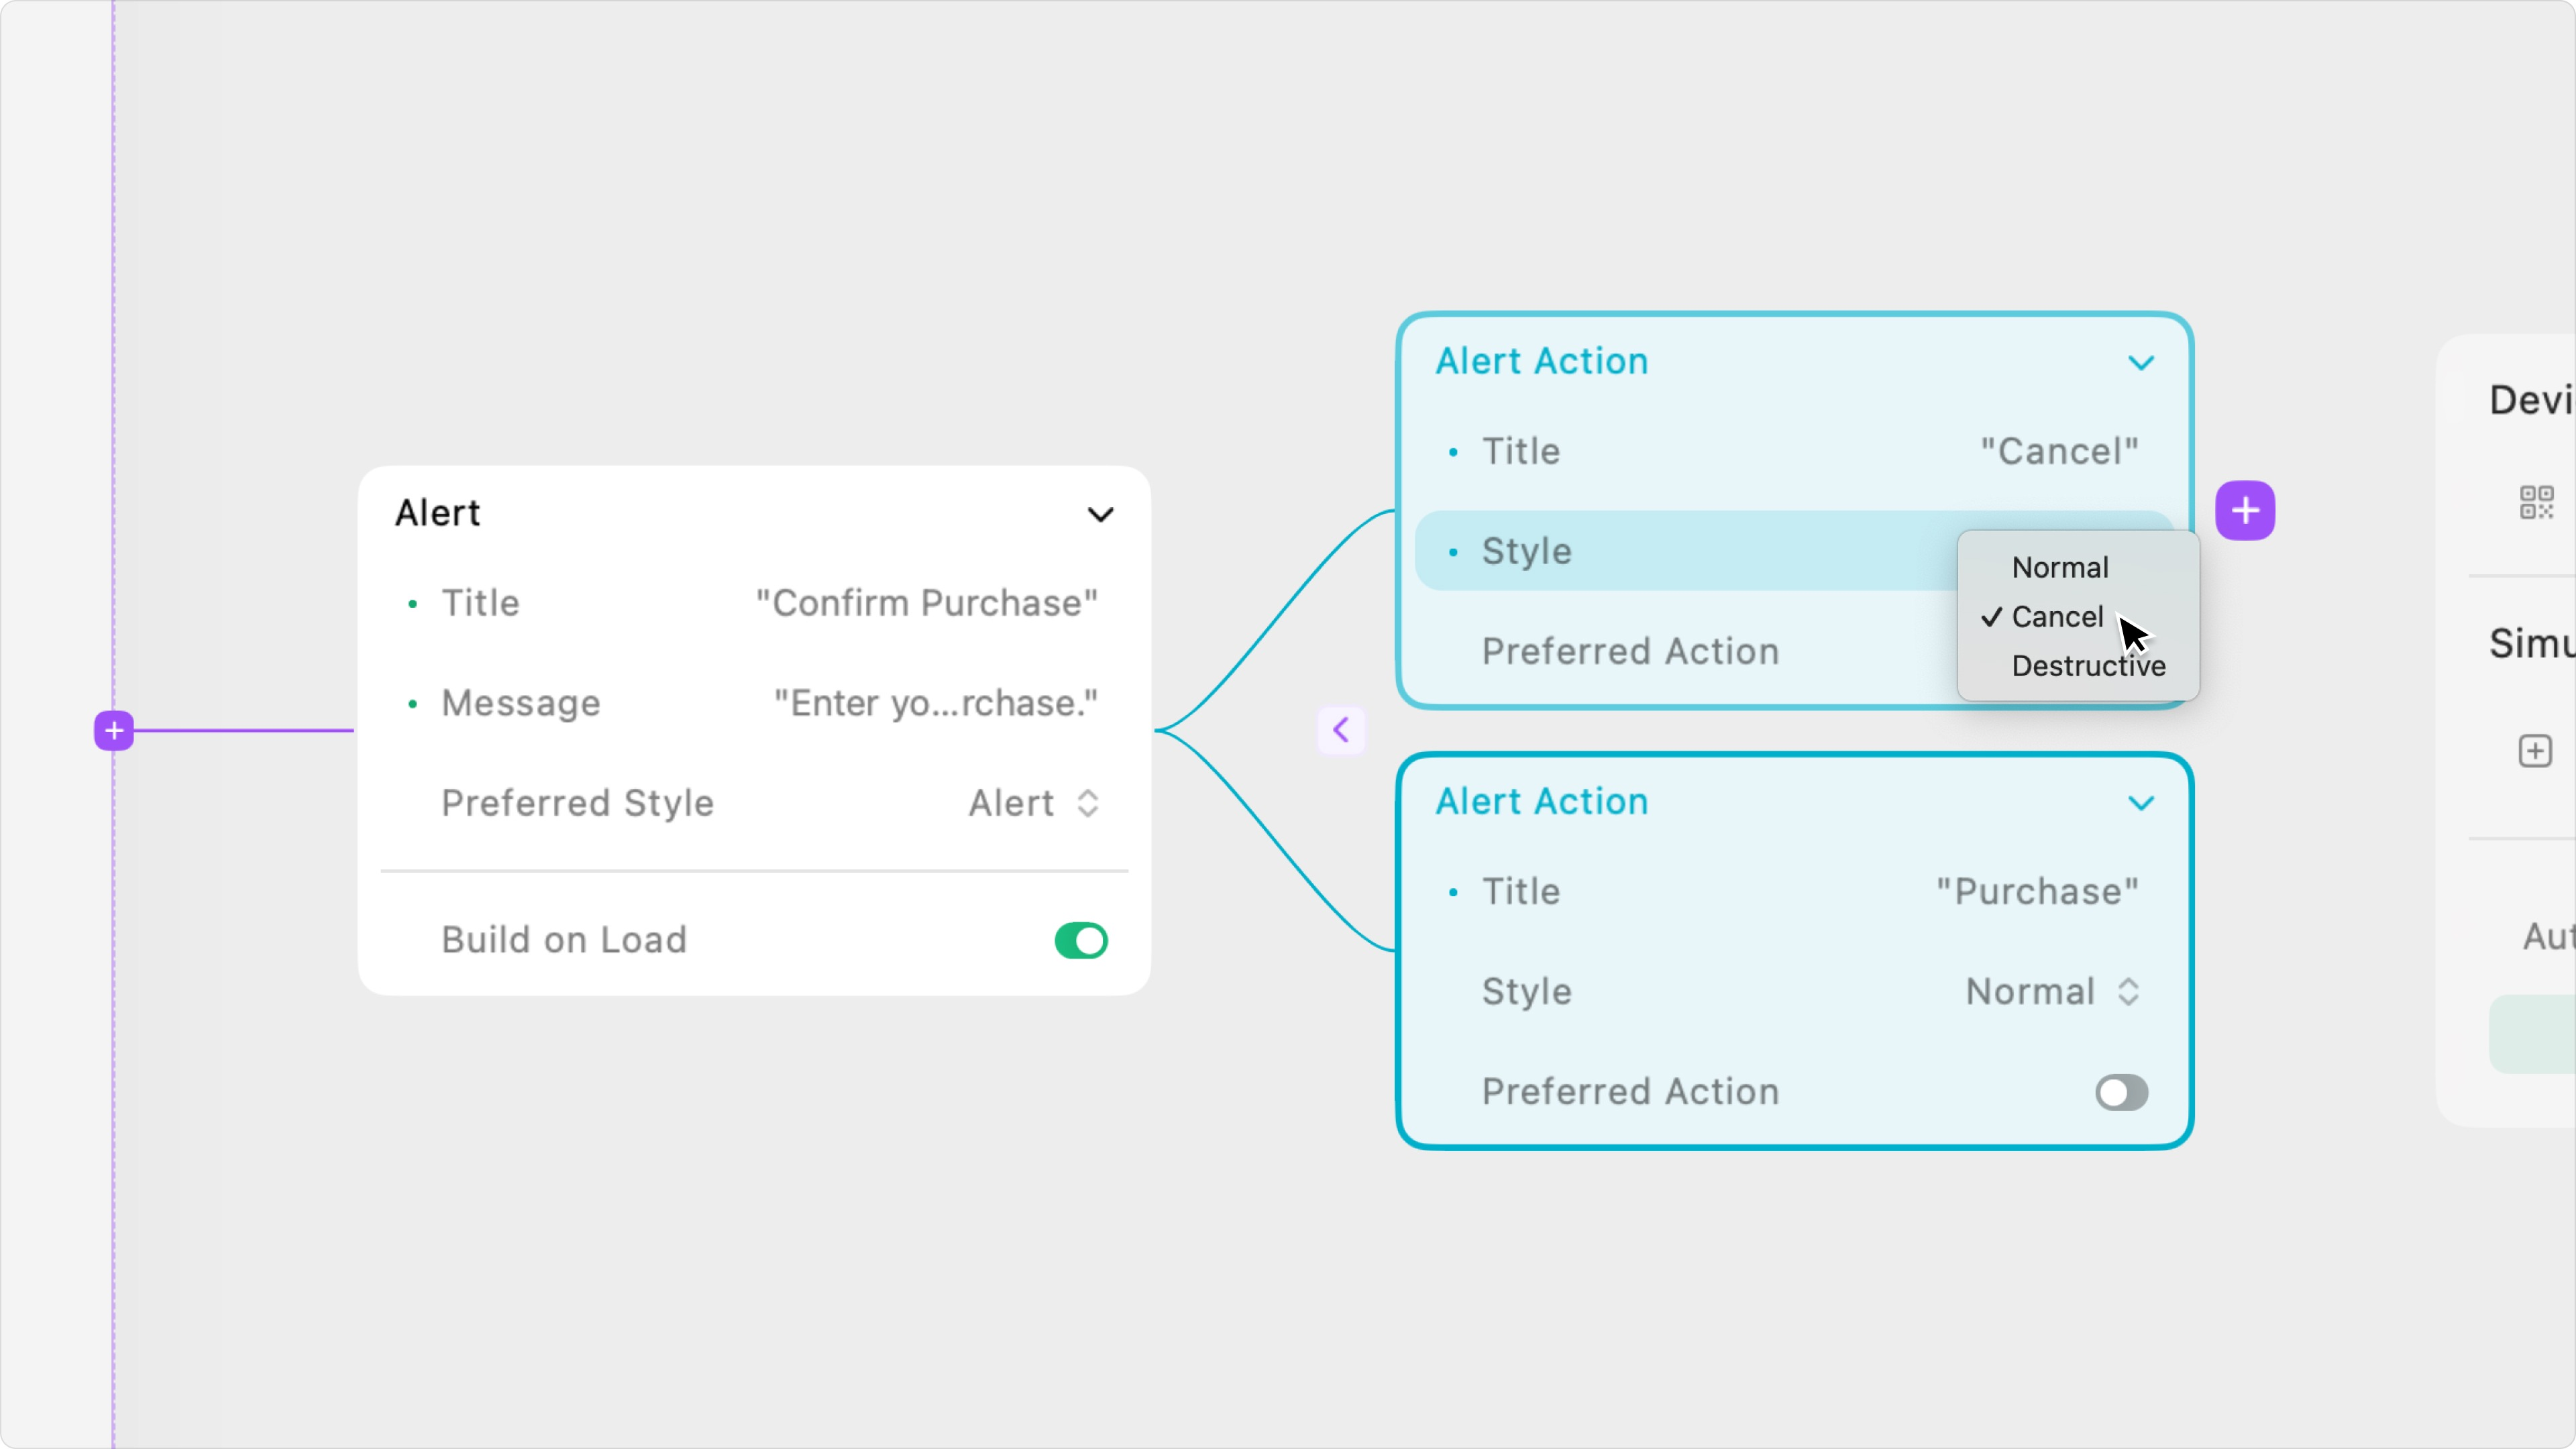Edit the "Purchase" action title value
This screenshot has width=2576, height=1449.
tap(2037, 892)
